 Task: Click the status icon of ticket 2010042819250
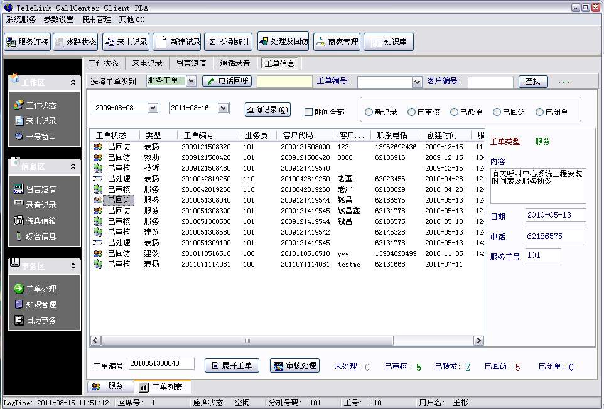(x=98, y=179)
